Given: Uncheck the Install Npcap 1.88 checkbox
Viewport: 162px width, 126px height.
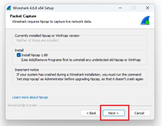Looking at the screenshot, I should coord(19,55).
